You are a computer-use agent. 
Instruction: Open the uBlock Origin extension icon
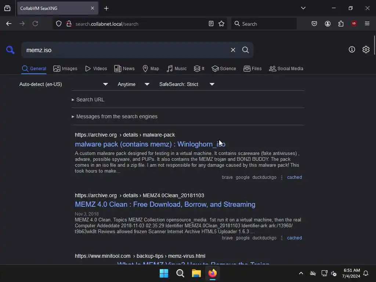click(354, 23)
